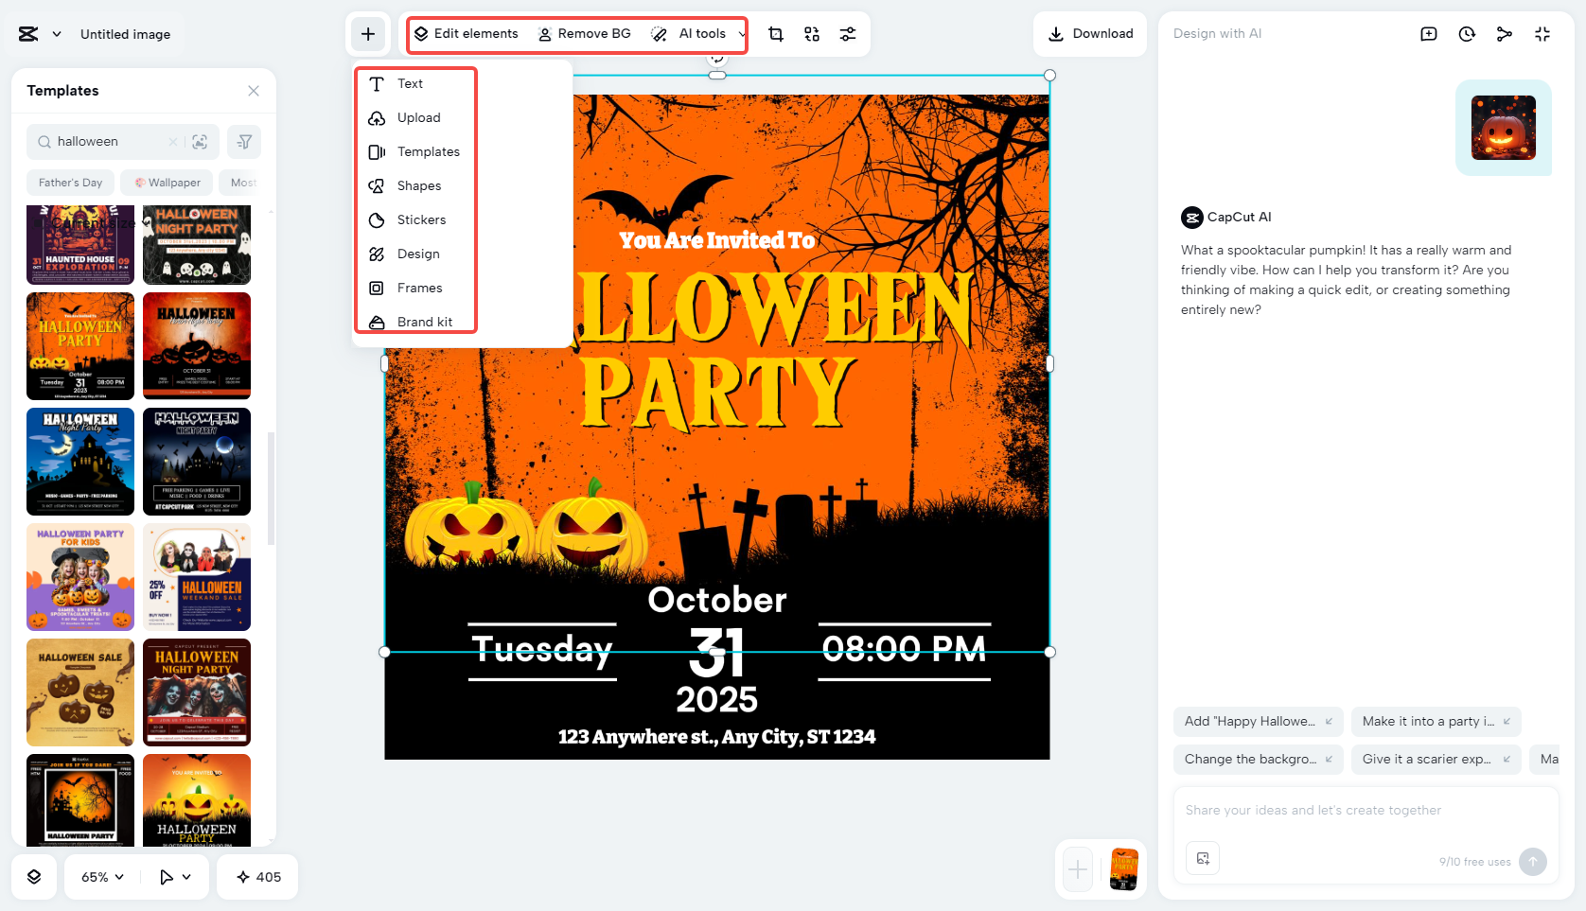Open the Layers icon at bottom left

[34, 877]
